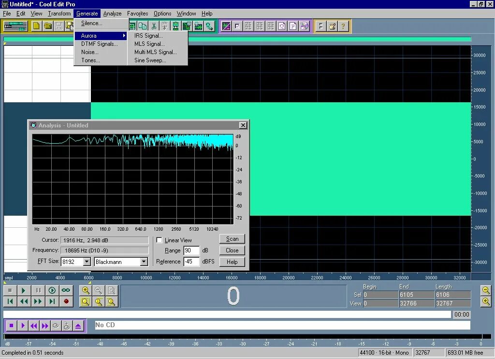Image resolution: width=495 pixels, height=359 pixels.
Task: Choose Multi MLS Signal... submenu entry
Action: (158, 52)
